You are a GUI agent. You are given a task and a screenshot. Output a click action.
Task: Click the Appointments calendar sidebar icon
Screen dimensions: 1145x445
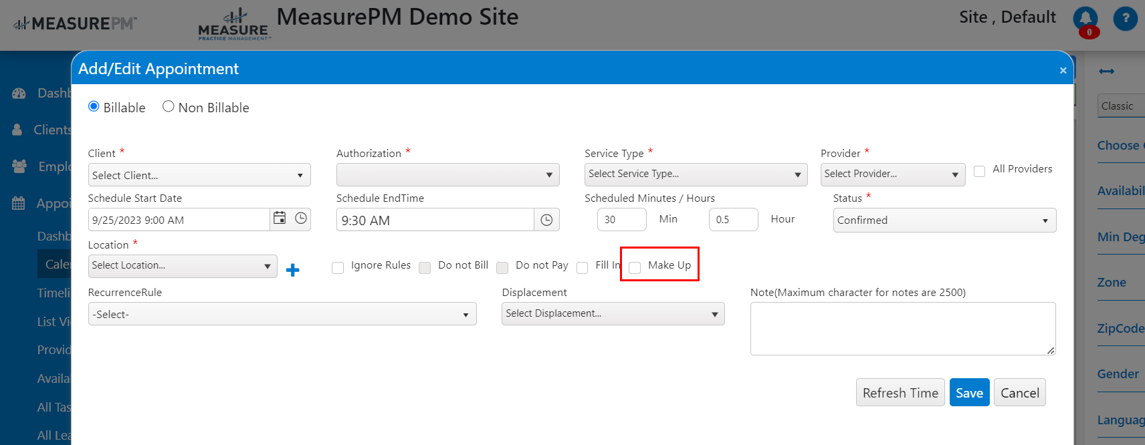[x=19, y=203]
